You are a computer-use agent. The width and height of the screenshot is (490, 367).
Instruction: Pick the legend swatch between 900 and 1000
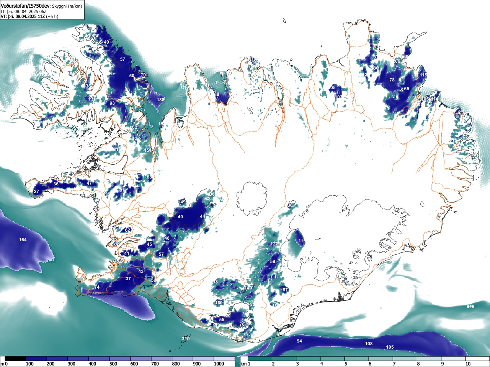tap(203, 359)
